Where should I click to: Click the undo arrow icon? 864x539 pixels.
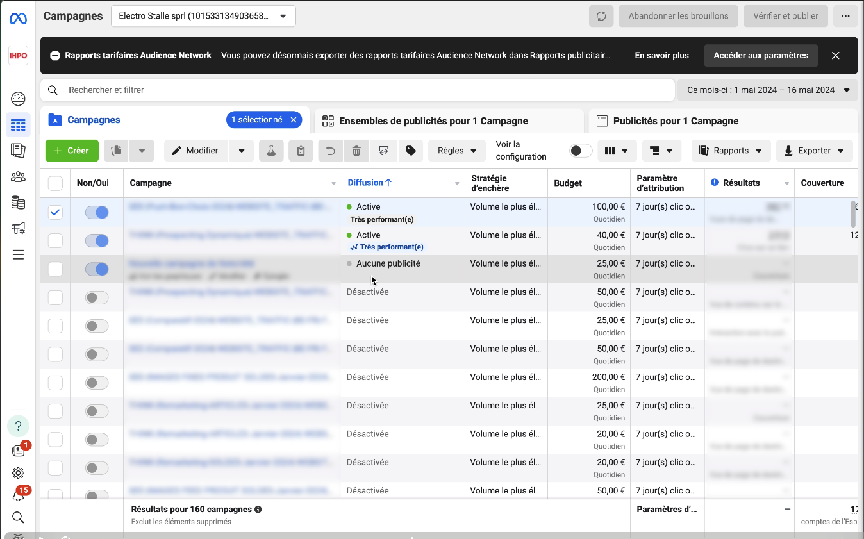pos(331,151)
